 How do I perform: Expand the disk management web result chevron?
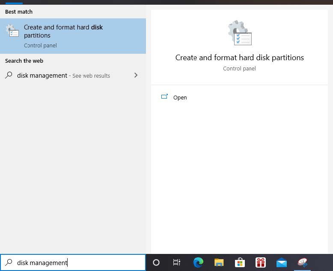click(x=136, y=75)
